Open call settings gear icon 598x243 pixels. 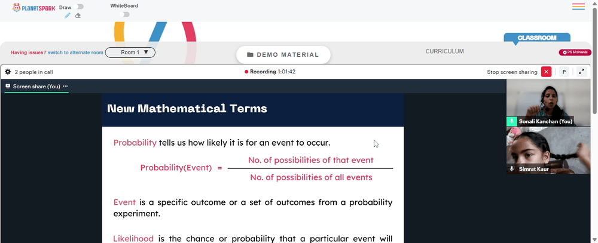point(8,72)
